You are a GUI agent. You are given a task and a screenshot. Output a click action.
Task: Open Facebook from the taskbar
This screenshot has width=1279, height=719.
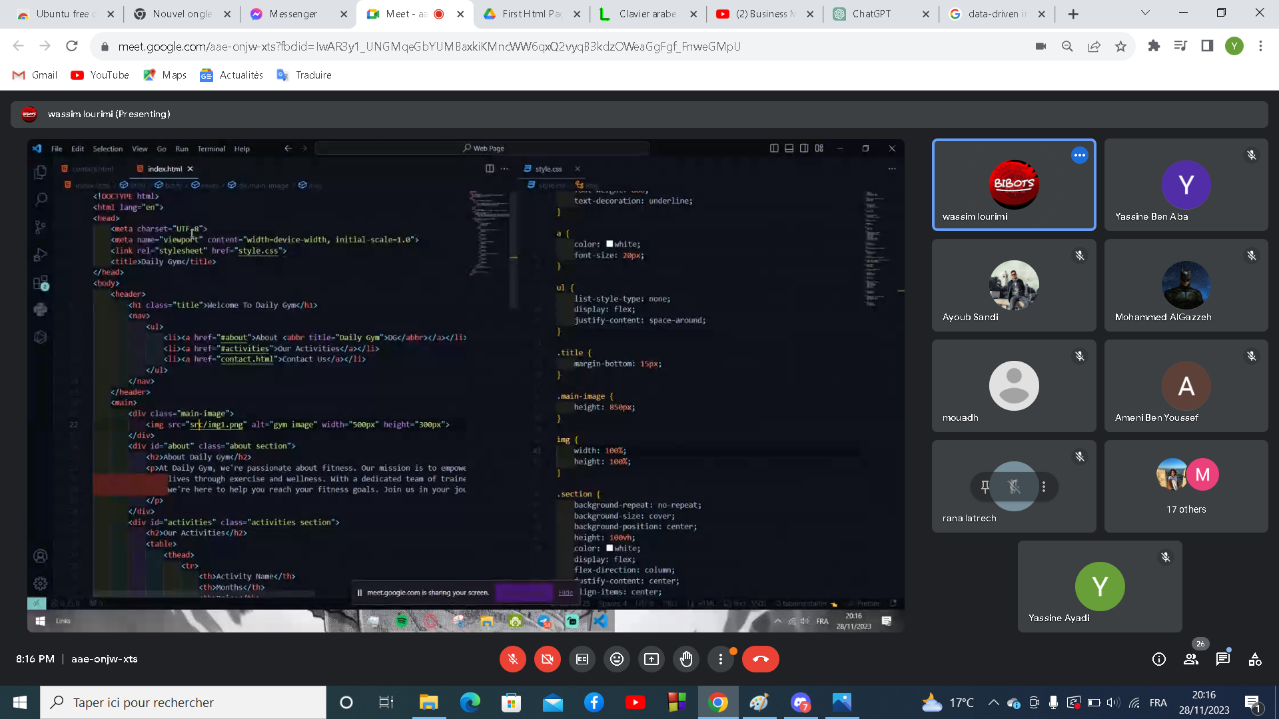point(594,702)
